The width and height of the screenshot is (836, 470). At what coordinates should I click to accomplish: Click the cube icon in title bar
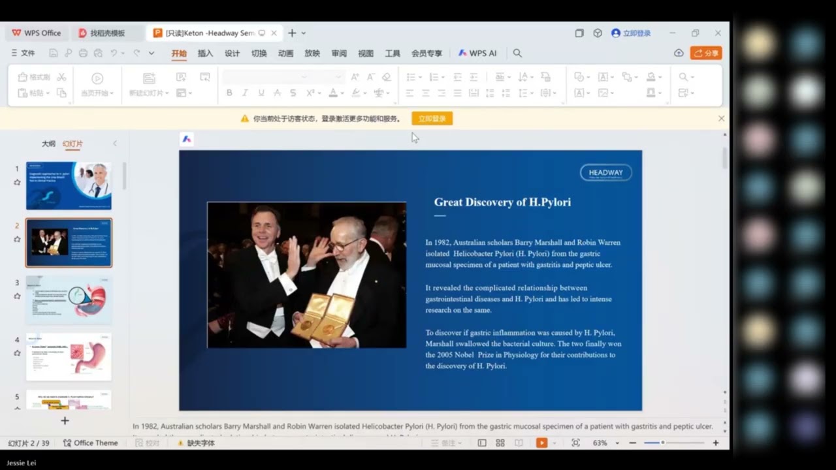click(598, 33)
